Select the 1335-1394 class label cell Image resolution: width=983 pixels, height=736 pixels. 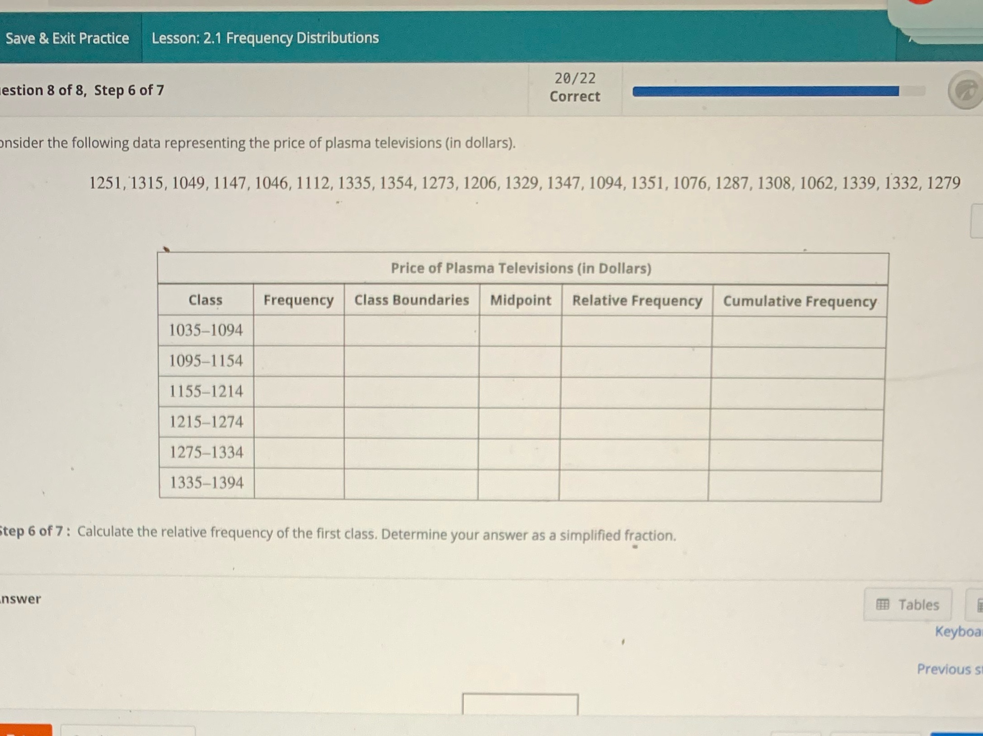pos(206,483)
